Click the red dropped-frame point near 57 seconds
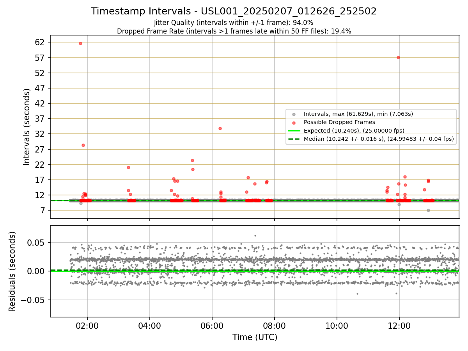 (x=398, y=57)
